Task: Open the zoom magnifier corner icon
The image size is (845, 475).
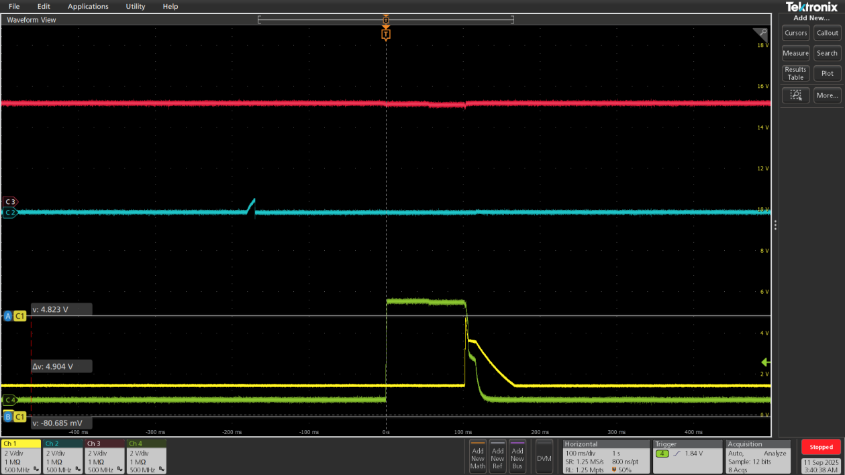Action: click(x=760, y=33)
